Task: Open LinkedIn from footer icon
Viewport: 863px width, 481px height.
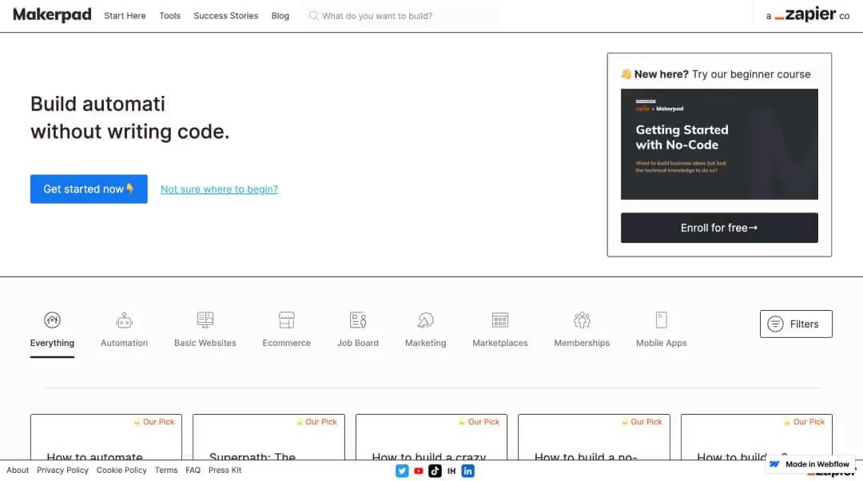Action: click(467, 471)
